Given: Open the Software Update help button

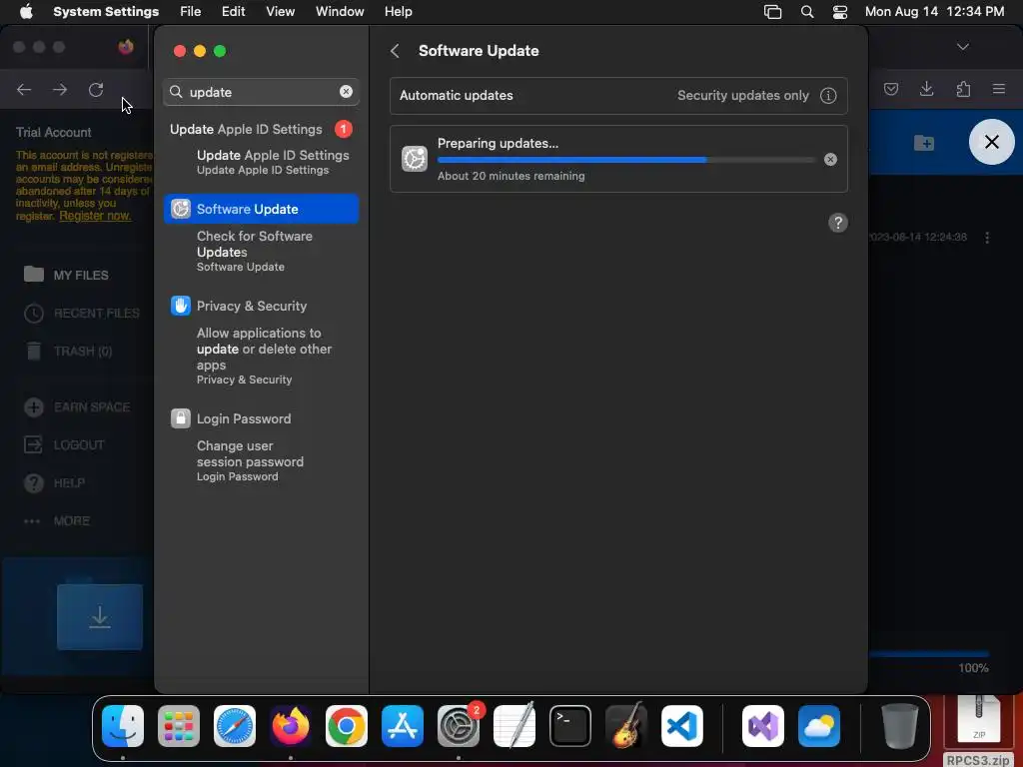Looking at the screenshot, I should (838, 223).
